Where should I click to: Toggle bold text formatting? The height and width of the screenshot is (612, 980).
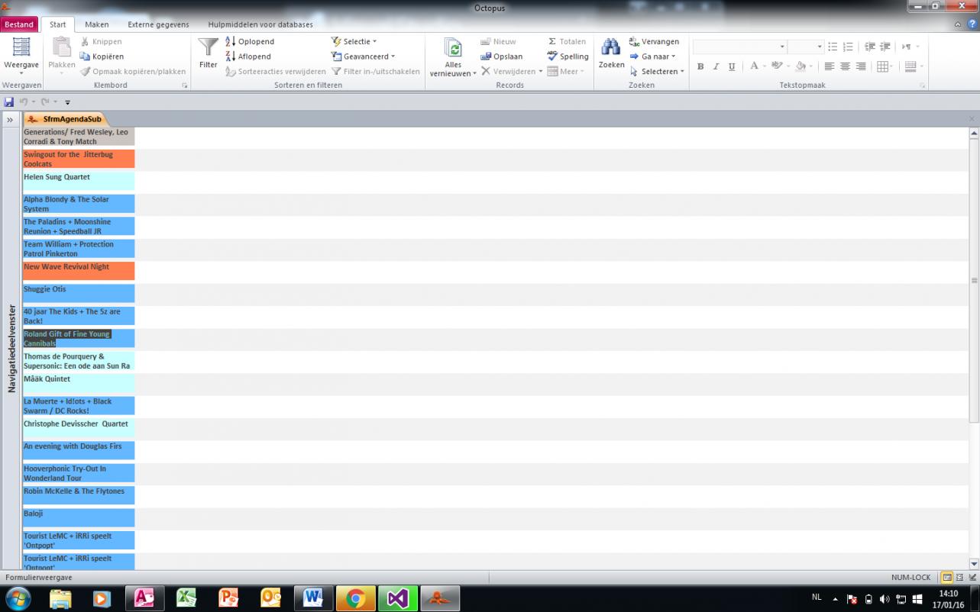tap(700, 67)
